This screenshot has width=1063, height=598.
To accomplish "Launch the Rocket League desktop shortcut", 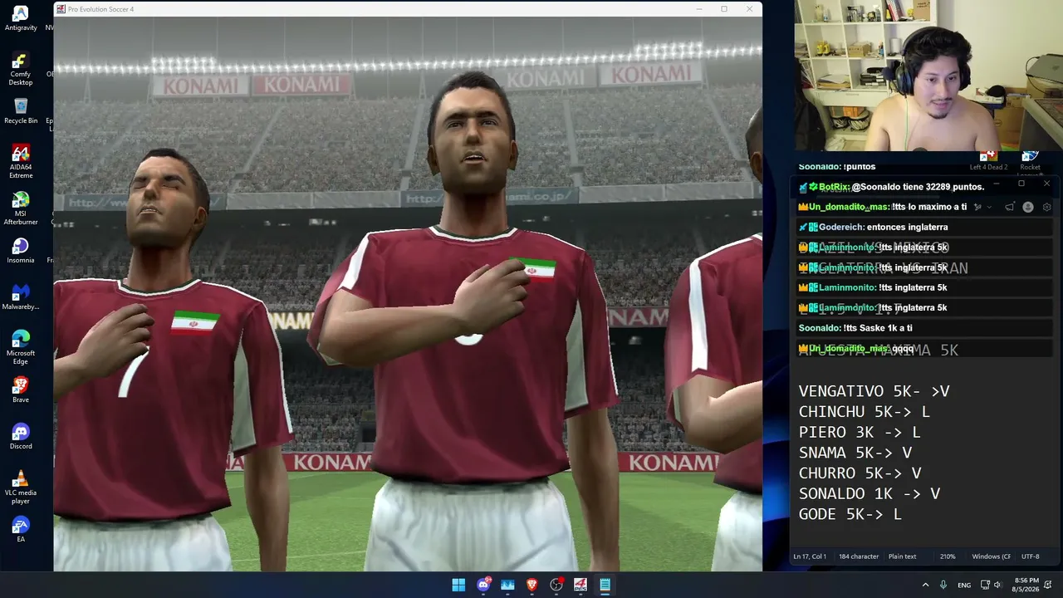I will tap(1030, 161).
